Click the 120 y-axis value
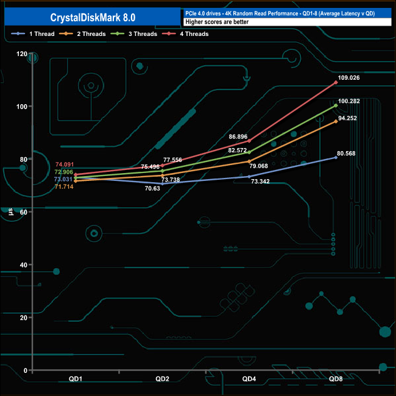This screenshot has width=396, height=396. [x=22, y=54]
